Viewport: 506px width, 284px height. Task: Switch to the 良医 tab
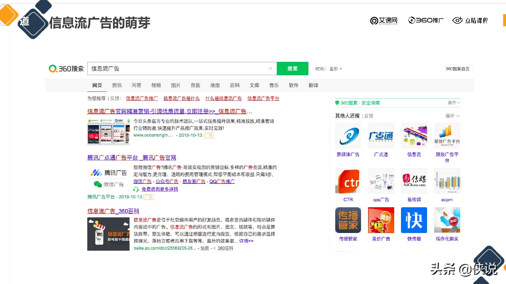point(196,85)
